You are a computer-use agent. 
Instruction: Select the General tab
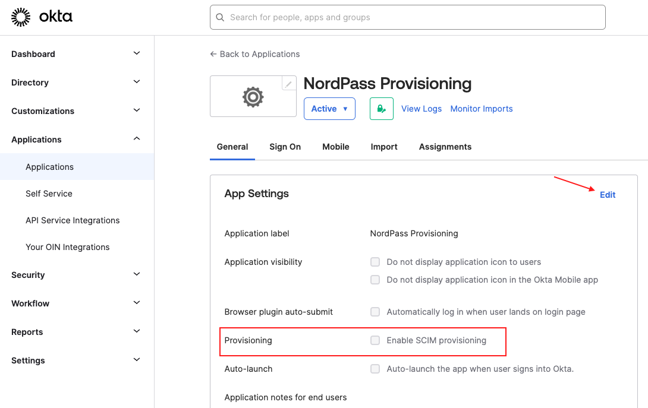pos(232,147)
